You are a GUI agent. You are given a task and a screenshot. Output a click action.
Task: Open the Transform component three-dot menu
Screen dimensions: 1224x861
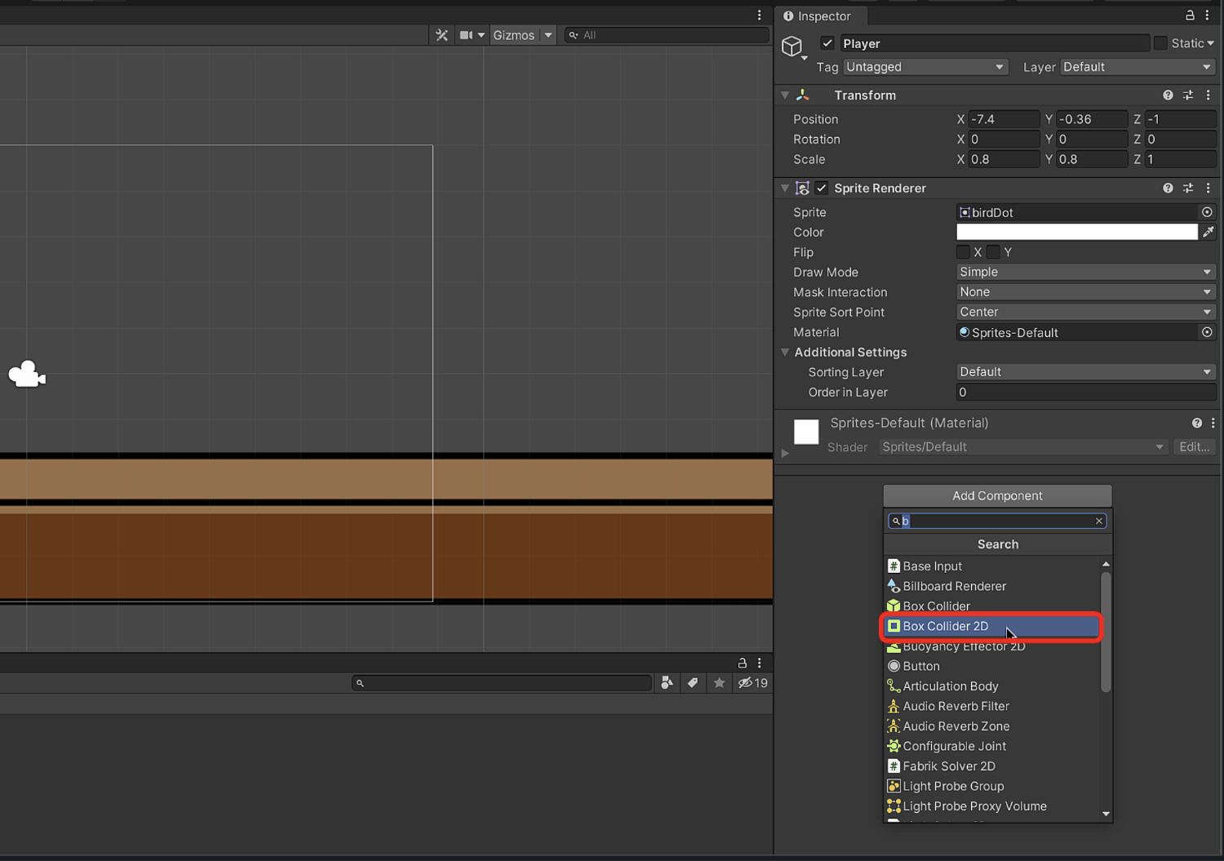pyautogui.click(x=1208, y=95)
